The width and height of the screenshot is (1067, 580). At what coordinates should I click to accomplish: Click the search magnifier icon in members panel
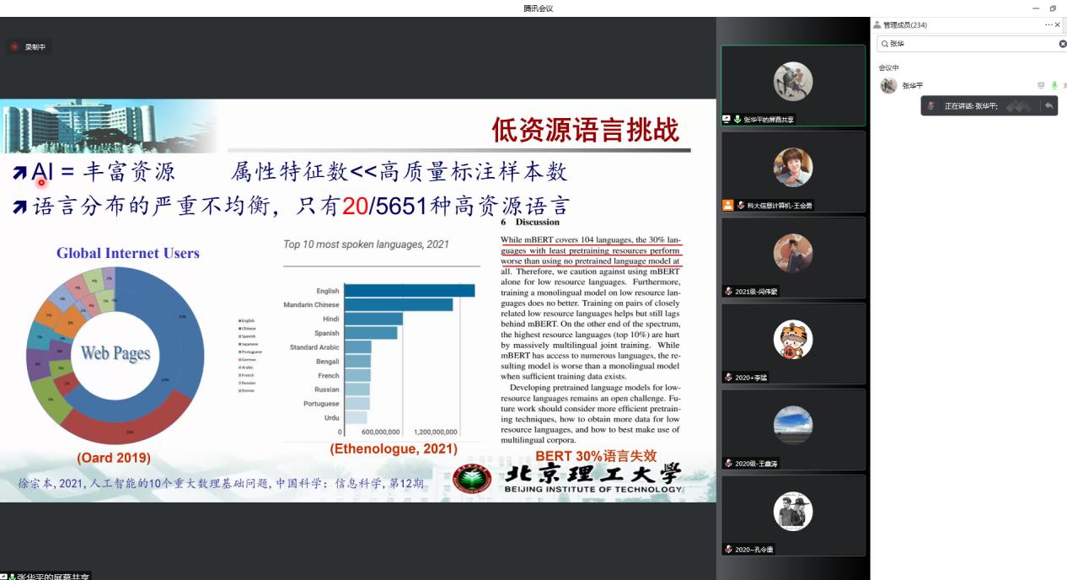coord(884,44)
